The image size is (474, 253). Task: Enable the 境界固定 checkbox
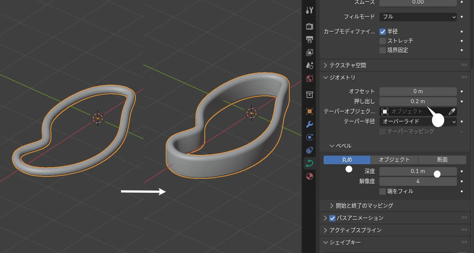click(x=382, y=50)
